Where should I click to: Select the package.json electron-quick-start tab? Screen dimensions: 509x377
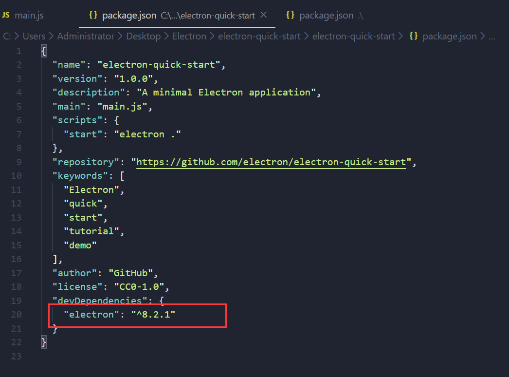tap(177, 15)
